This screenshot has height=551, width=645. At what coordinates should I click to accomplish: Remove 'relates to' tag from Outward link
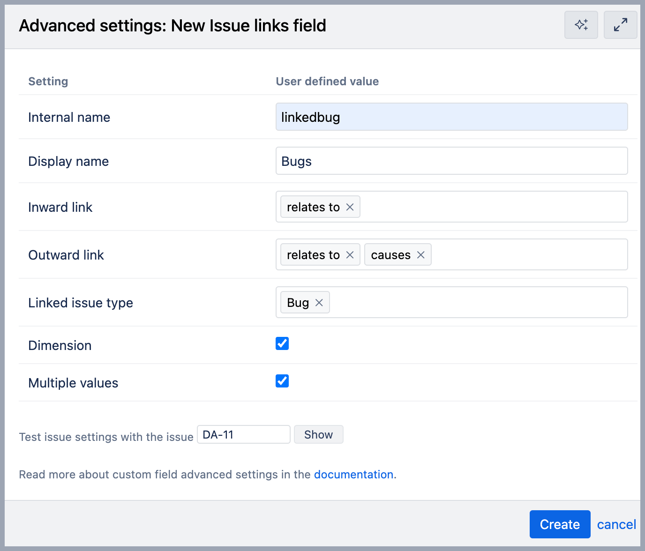pyautogui.click(x=350, y=255)
